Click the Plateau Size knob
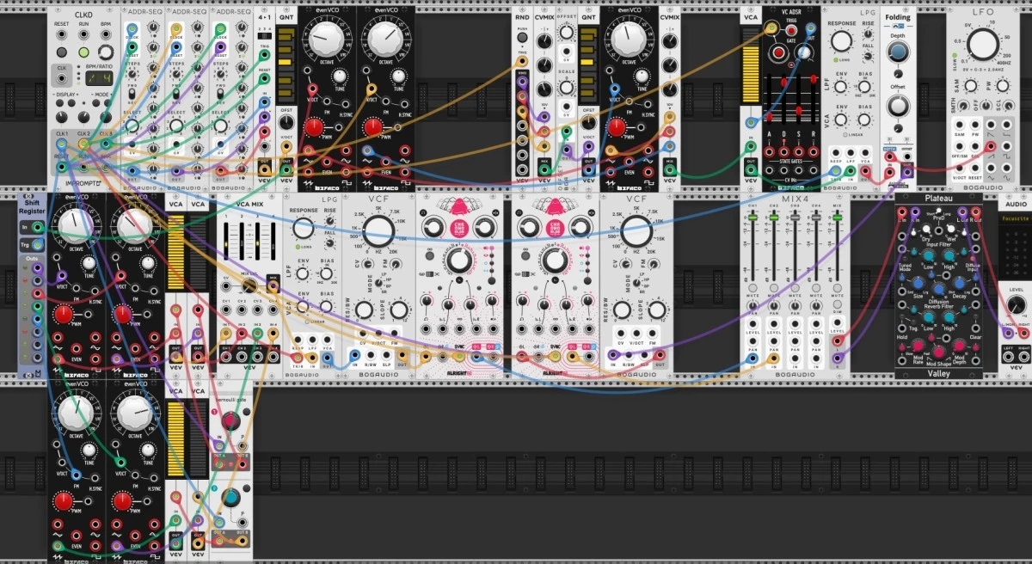This screenshot has height=564, width=1032. click(918, 282)
